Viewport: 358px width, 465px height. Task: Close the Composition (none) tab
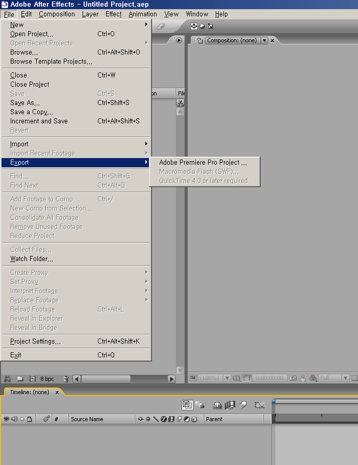(x=272, y=40)
